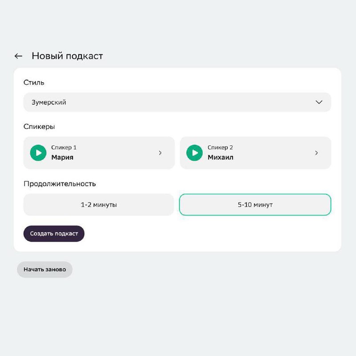Click the Зумерский style value text
The width and height of the screenshot is (356, 356).
pyautogui.click(x=49, y=102)
